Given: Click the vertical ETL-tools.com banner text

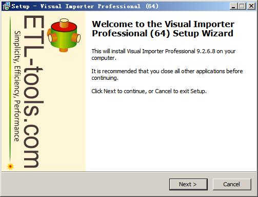Looking at the screenshot, I should coord(33,92).
